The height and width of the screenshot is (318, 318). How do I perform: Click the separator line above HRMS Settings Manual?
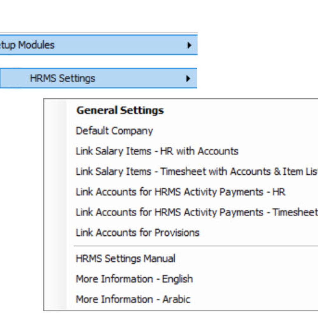(x=196, y=246)
